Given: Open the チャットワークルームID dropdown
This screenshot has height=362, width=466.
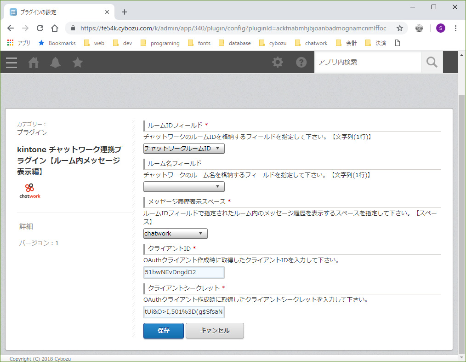Looking at the screenshot, I should click(x=184, y=149).
